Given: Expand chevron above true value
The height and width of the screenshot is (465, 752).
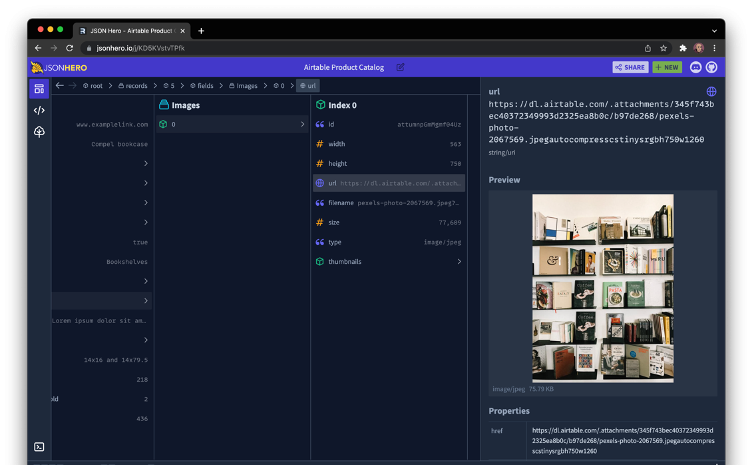Looking at the screenshot, I should pyautogui.click(x=146, y=223).
